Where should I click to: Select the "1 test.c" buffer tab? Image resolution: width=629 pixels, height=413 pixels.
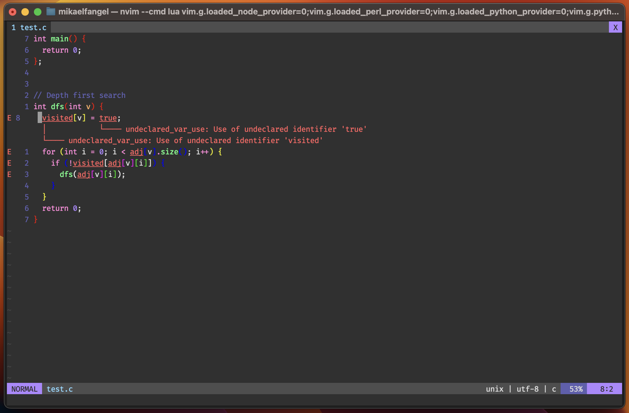click(29, 27)
